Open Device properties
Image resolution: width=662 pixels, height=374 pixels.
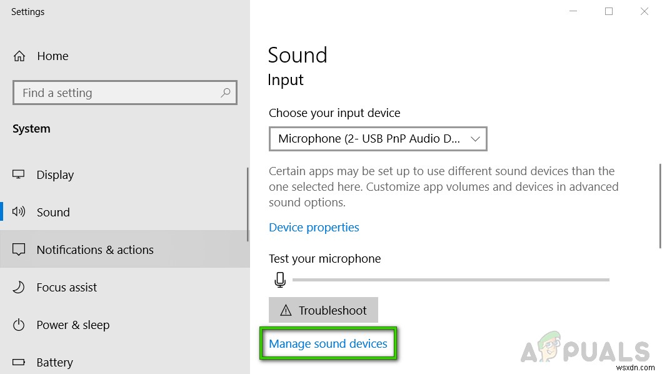pos(314,227)
